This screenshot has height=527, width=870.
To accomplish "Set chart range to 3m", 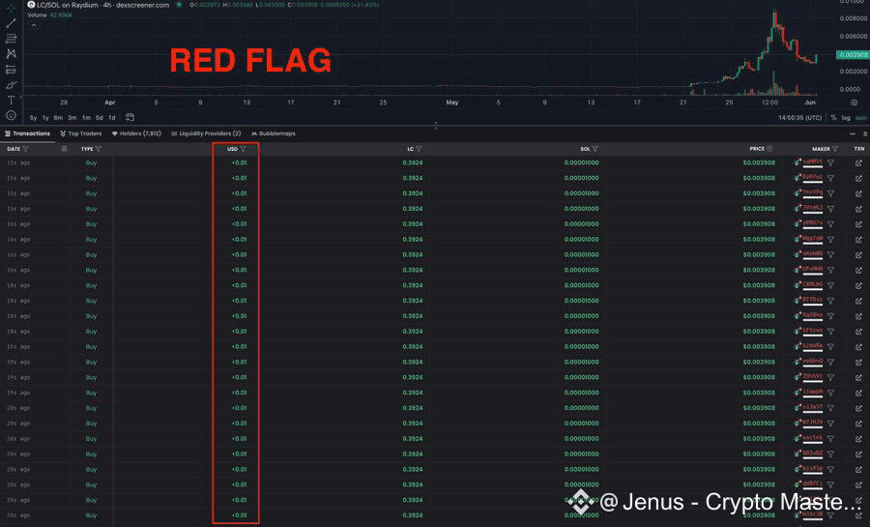I will coord(72,118).
